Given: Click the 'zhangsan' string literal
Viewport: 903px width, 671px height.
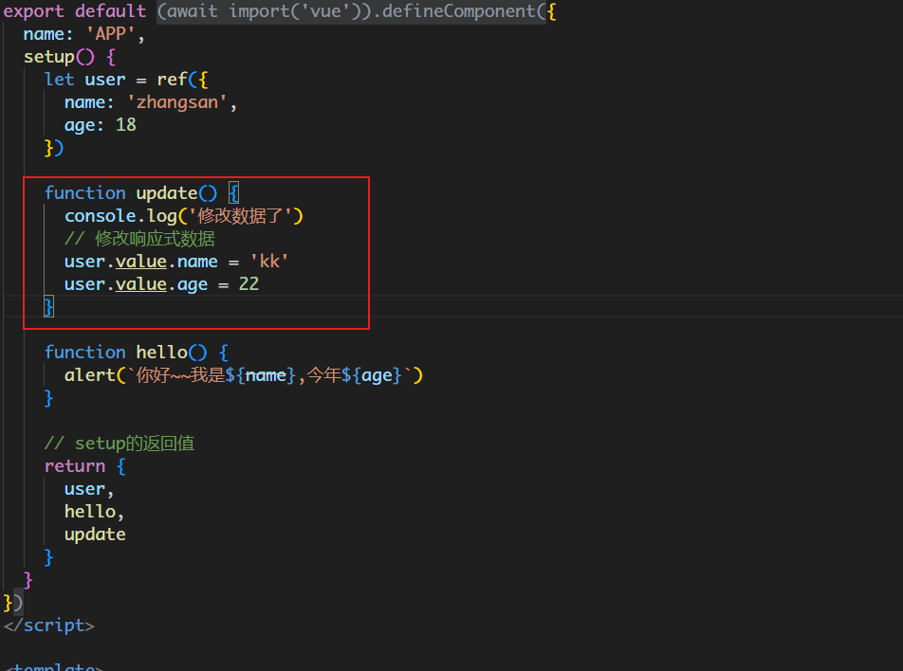Looking at the screenshot, I should click(177, 102).
